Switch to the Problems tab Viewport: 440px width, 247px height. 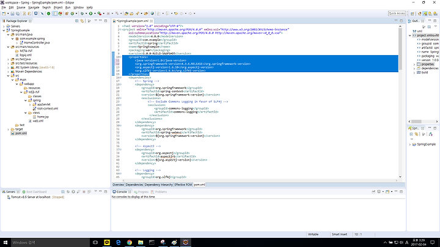(x=159, y=192)
